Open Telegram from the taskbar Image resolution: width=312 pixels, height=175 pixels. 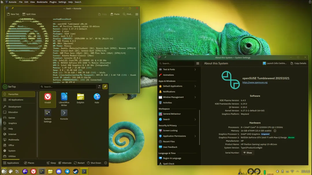pyautogui.click(x=67, y=171)
